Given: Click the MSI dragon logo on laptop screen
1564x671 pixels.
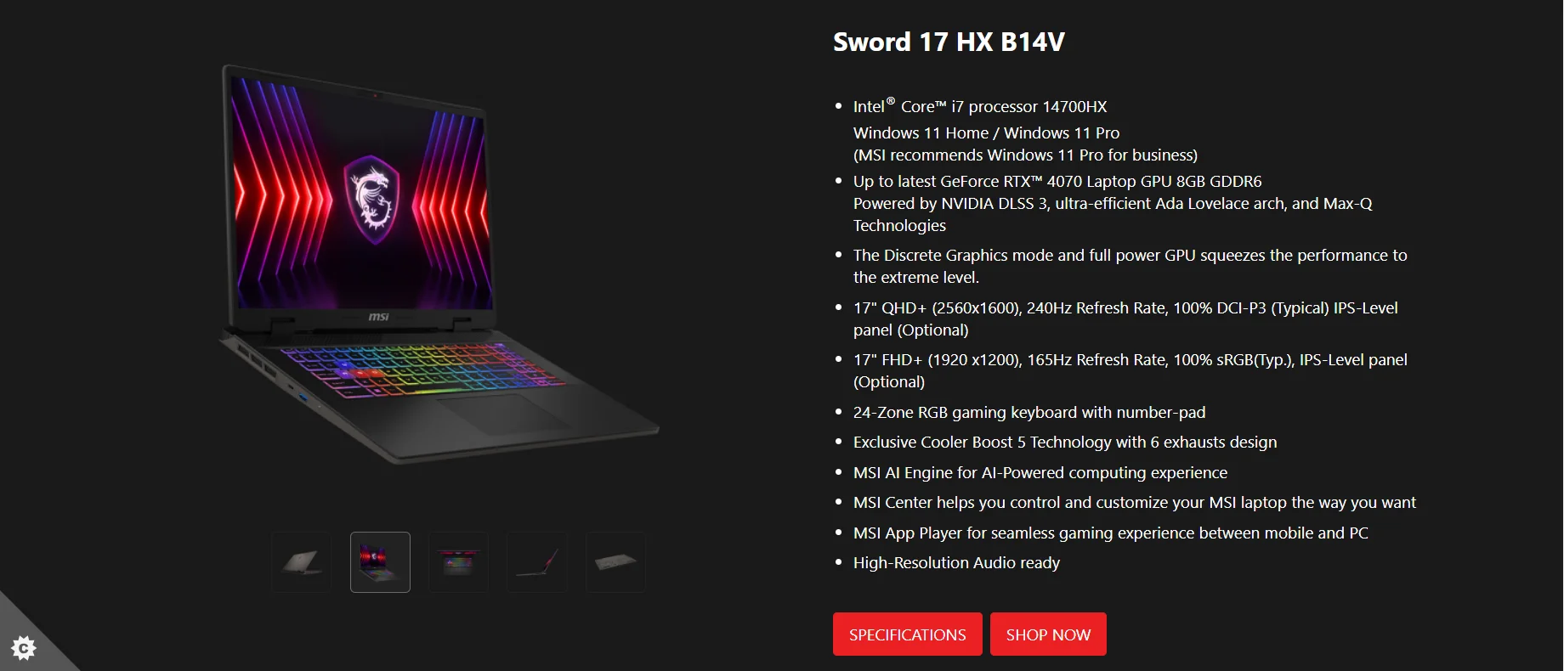Looking at the screenshot, I should coord(371,199).
